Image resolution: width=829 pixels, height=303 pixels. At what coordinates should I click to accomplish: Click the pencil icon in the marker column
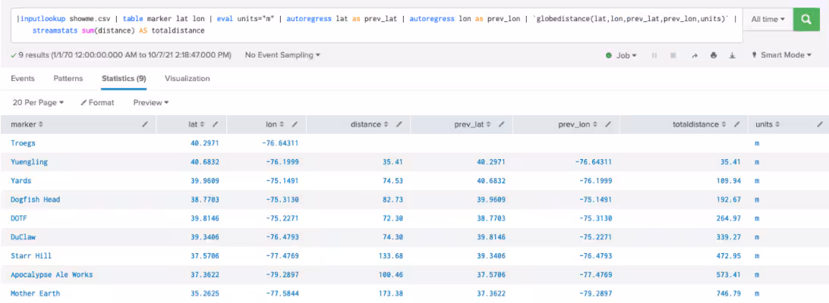click(x=144, y=123)
